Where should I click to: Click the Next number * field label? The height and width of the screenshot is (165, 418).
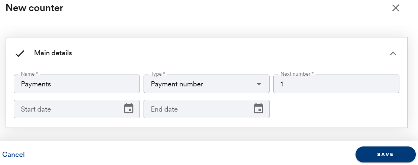[297, 74]
